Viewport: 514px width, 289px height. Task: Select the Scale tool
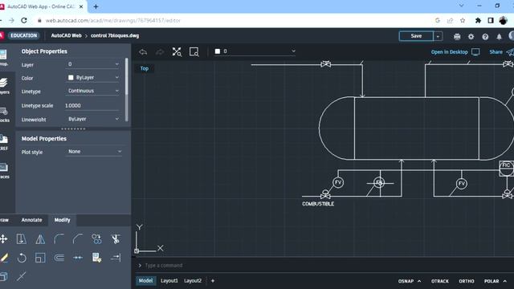coord(40,258)
